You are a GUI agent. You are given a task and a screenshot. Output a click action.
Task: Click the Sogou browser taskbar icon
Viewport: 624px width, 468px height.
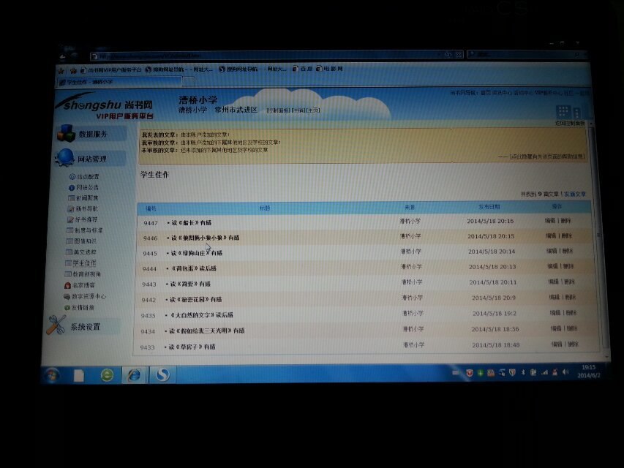162,374
